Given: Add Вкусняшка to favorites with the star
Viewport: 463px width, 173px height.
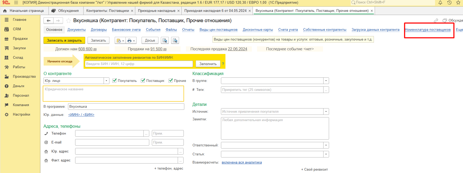Looking at the screenshot, I should (69, 21).
